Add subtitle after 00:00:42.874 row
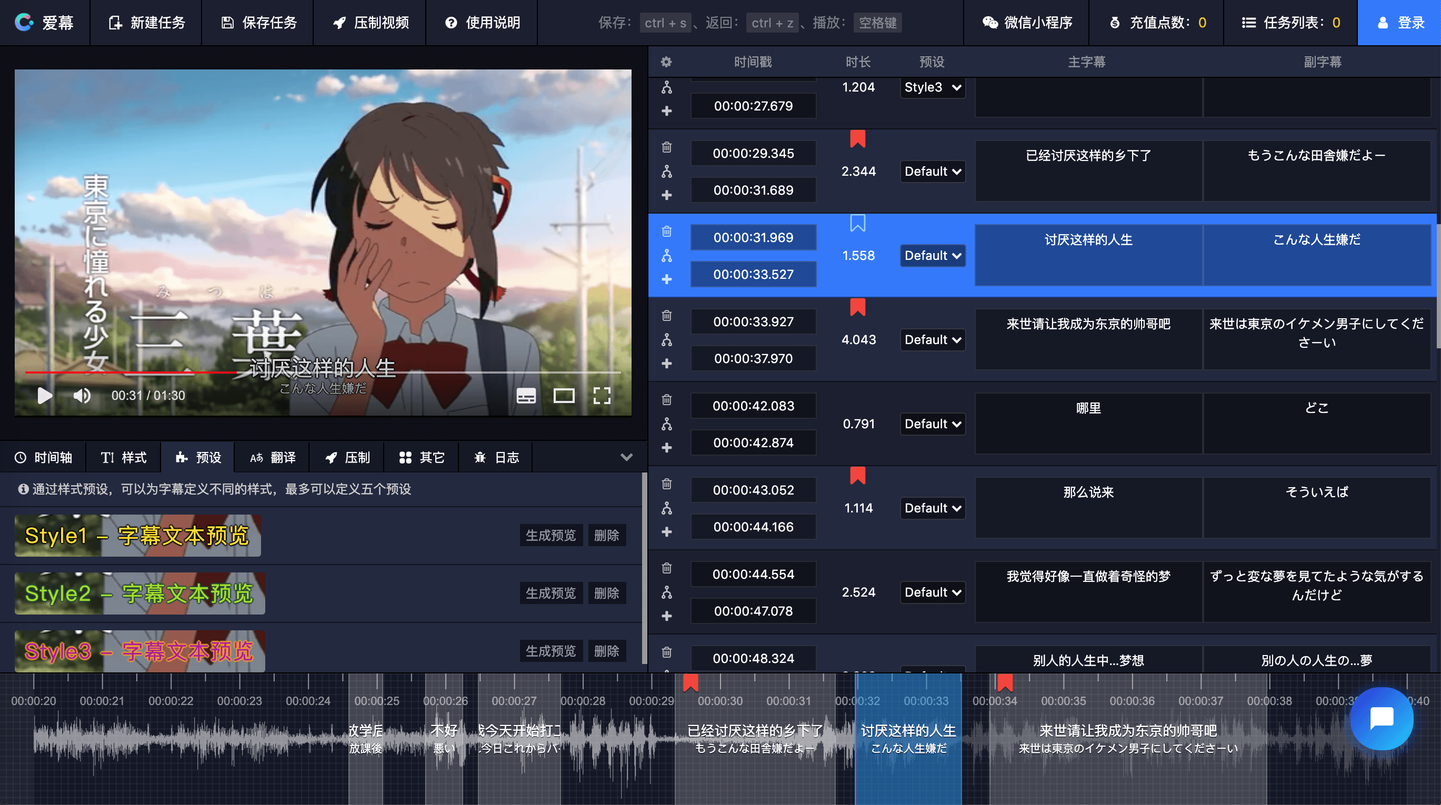The height and width of the screenshot is (805, 1441). (x=667, y=448)
